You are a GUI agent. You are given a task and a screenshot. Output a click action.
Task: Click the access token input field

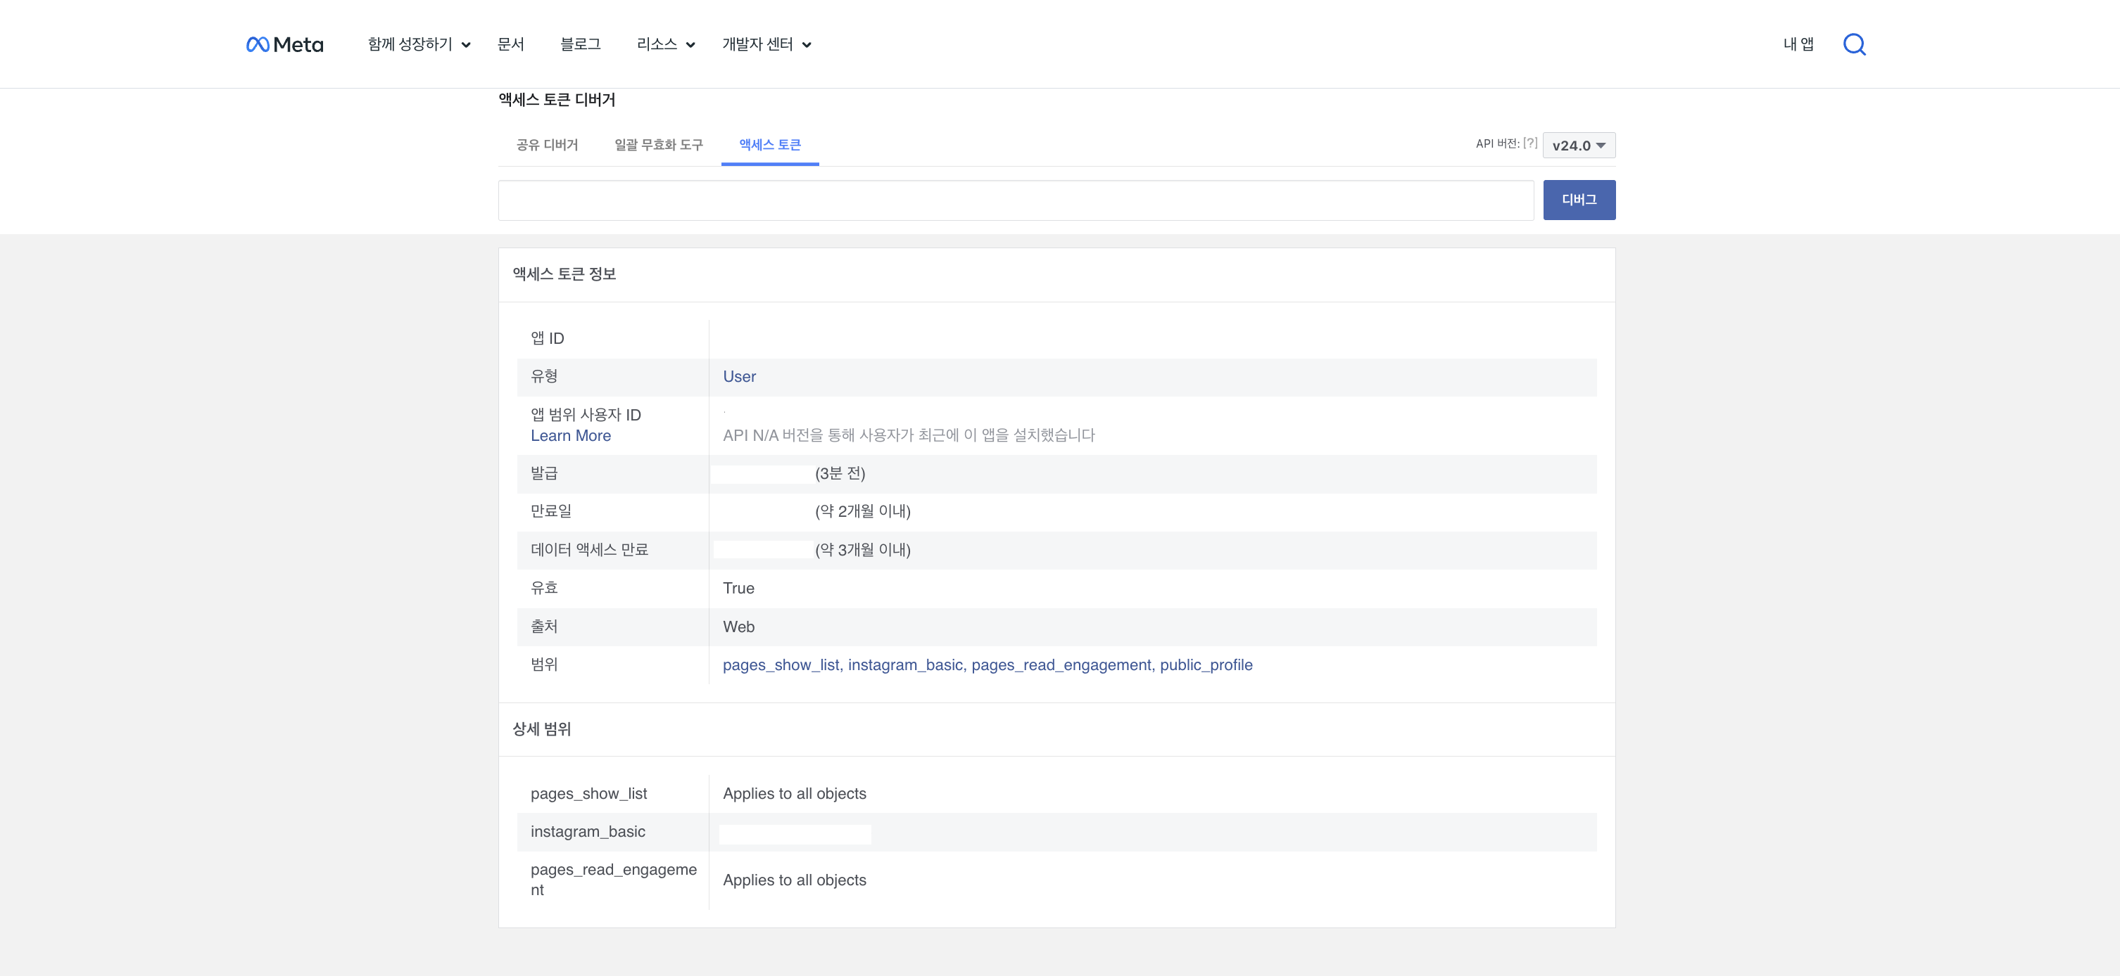[x=1016, y=200]
